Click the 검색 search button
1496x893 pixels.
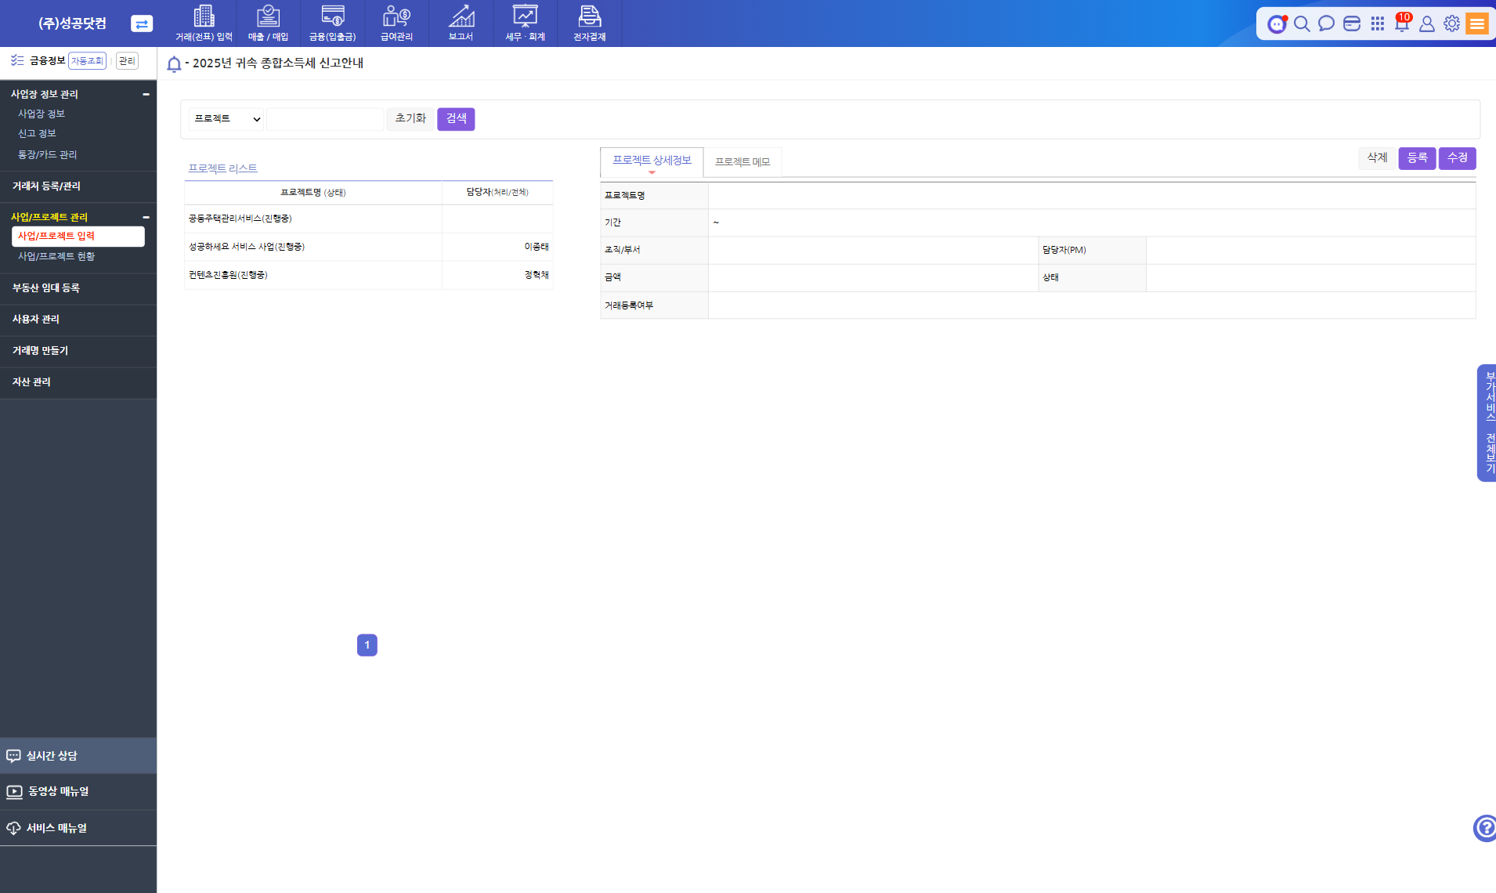pos(456,119)
